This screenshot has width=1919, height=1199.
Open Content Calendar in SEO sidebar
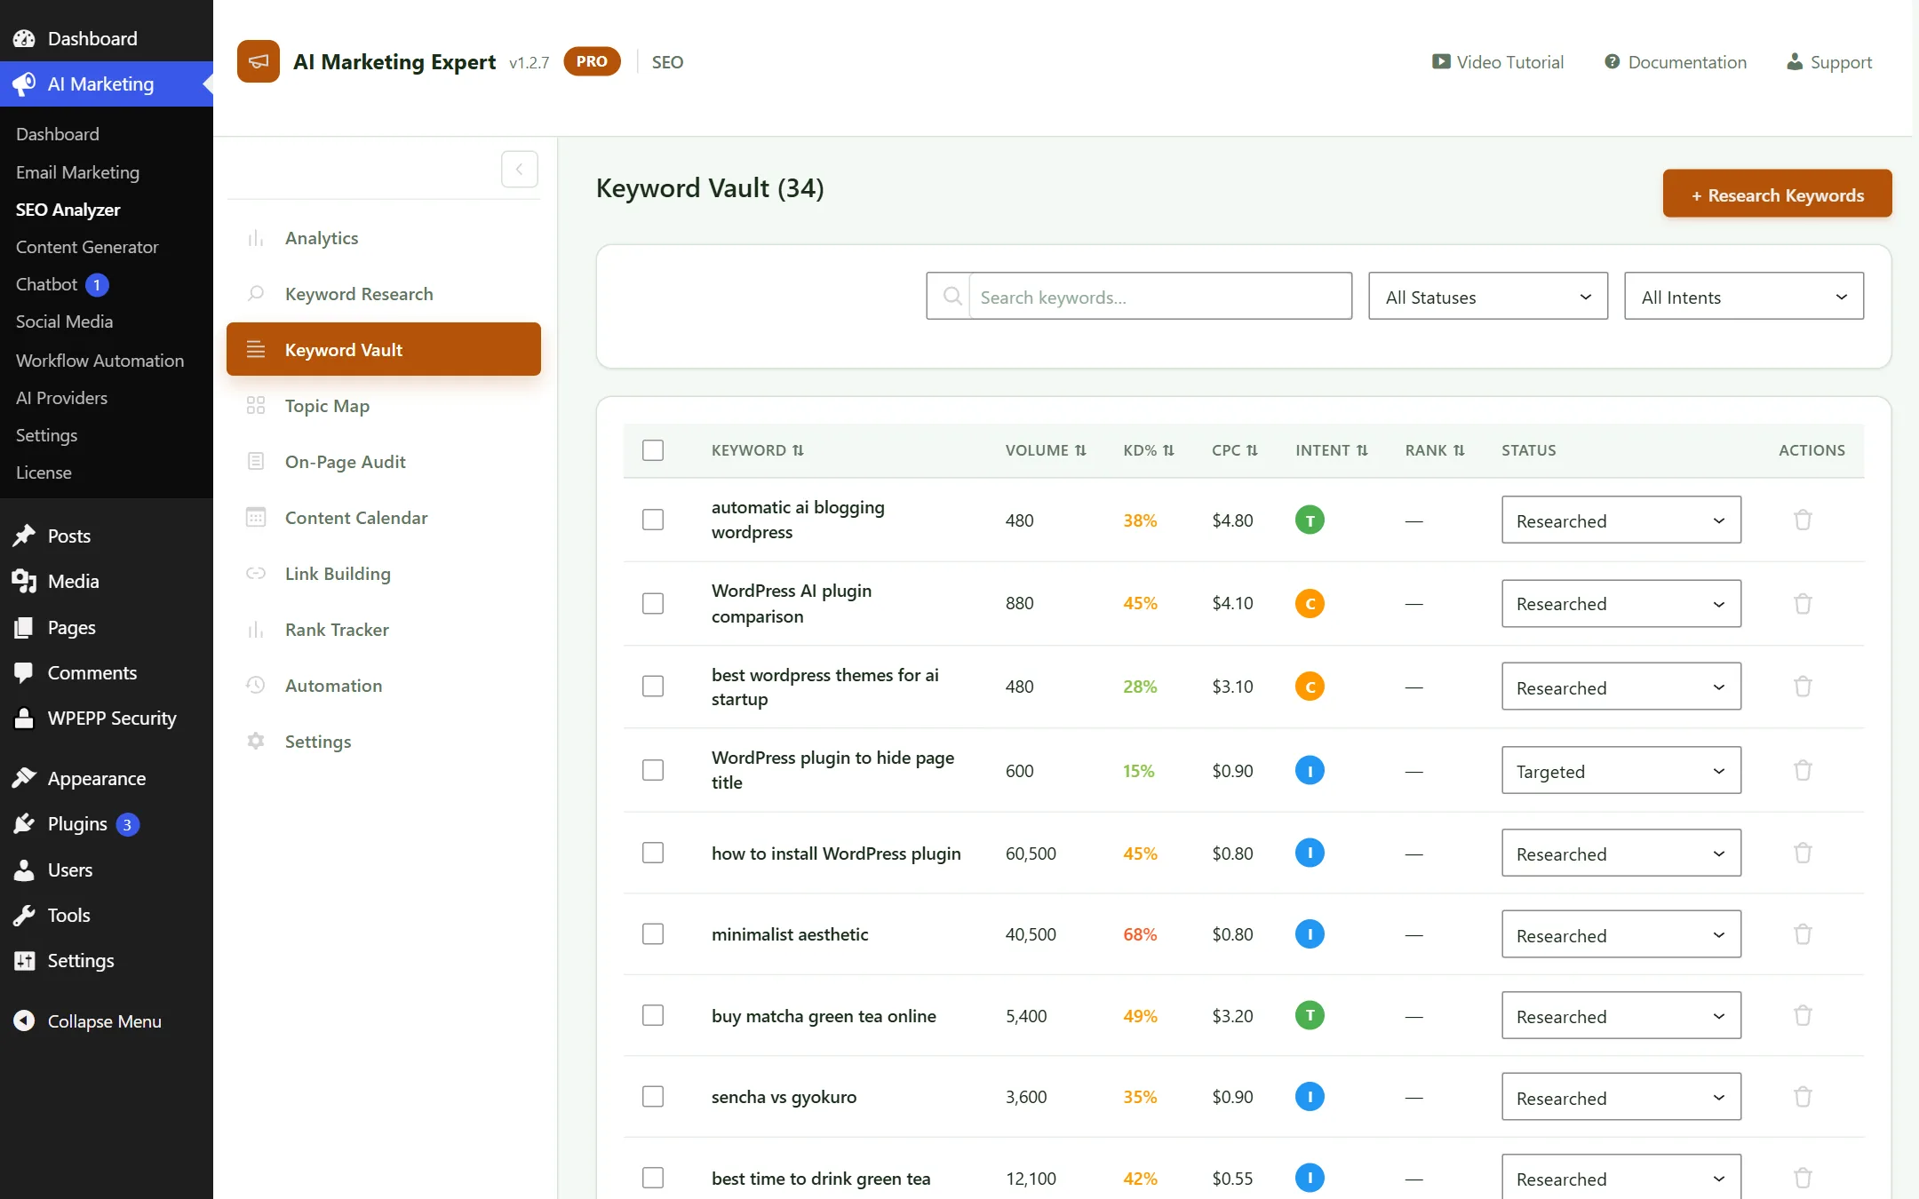tap(384, 518)
